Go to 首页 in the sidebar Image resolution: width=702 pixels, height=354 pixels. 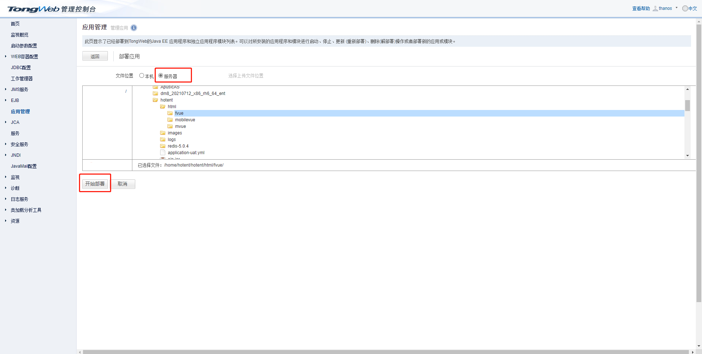pos(15,24)
